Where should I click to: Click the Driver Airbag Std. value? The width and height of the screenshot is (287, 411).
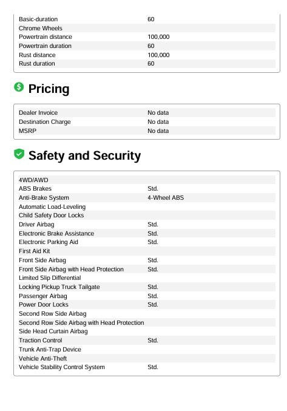click(x=153, y=225)
